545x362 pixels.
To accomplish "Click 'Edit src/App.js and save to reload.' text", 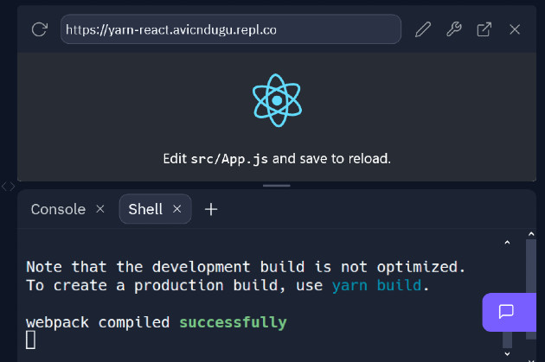I will [x=277, y=159].
